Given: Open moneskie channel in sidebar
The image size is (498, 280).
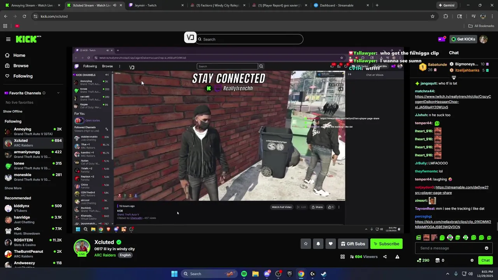Looking at the screenshot, I should (x=33, y=177).
